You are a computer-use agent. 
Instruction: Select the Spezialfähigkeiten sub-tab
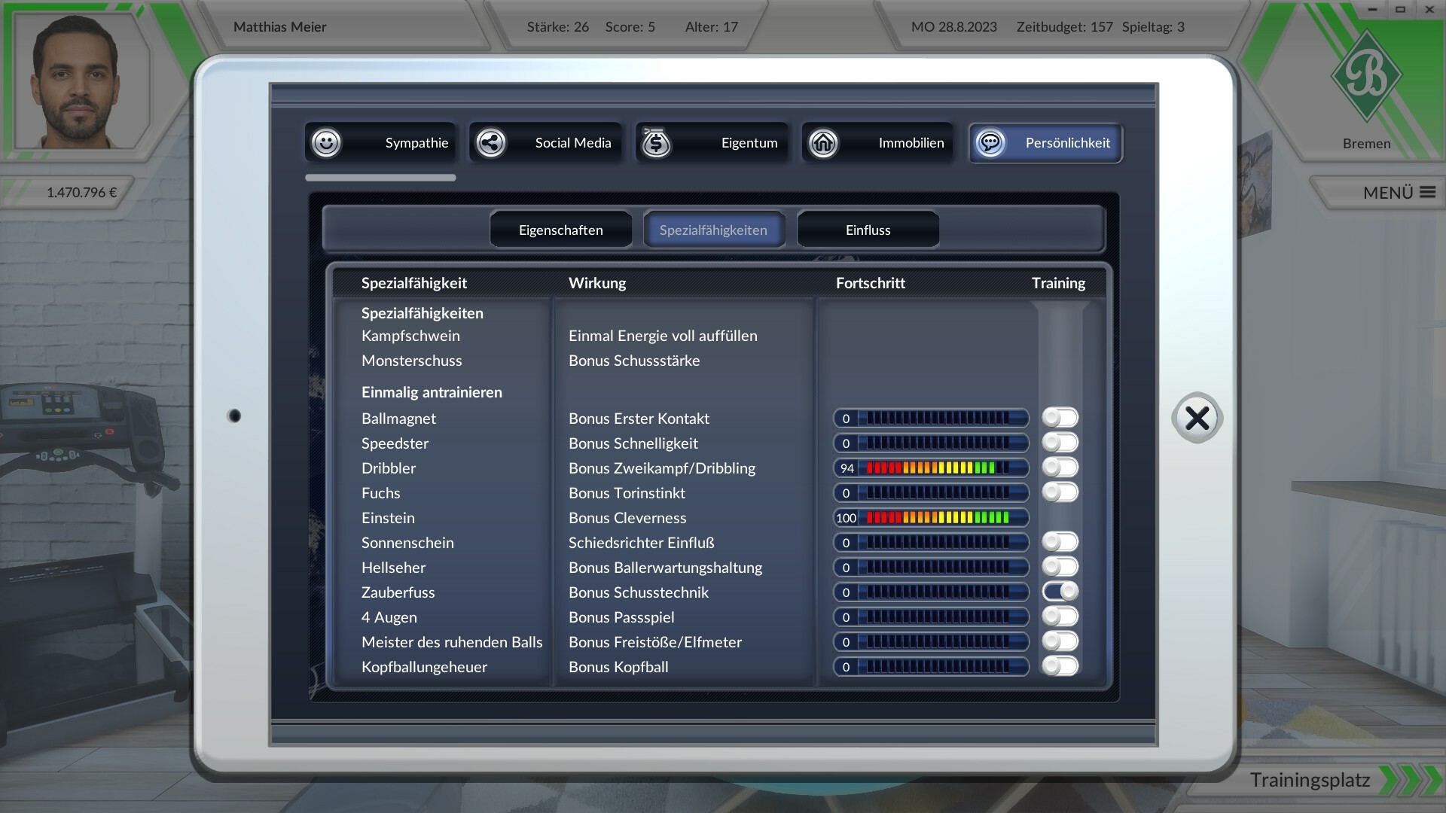(x=714, y=230)
